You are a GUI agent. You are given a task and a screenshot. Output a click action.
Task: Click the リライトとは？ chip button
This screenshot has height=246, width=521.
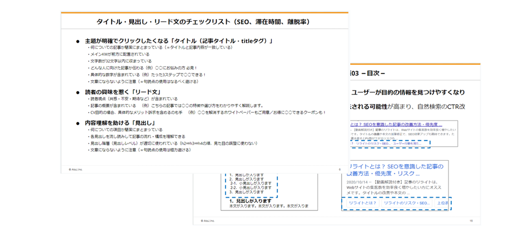click(363, 203)
